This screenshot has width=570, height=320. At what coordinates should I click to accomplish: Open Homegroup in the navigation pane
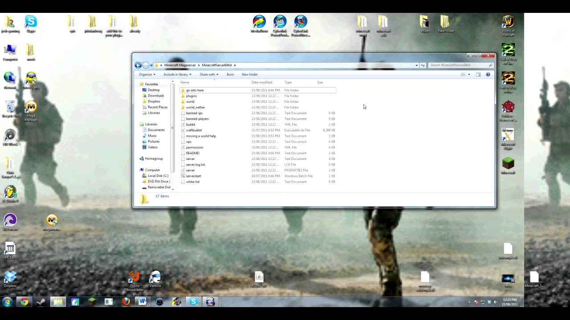click(154, 159)
